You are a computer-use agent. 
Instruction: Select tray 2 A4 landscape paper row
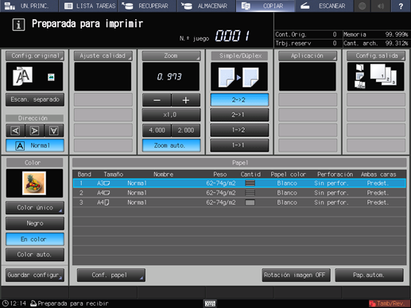pyautogui.click(x=239, y=193)
